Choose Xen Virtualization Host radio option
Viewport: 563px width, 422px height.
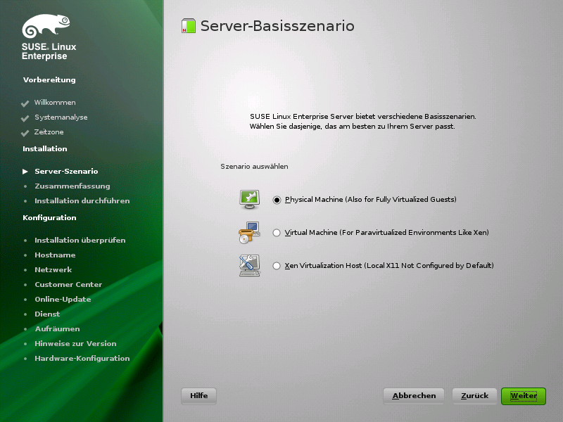click(x=277, y=266)
